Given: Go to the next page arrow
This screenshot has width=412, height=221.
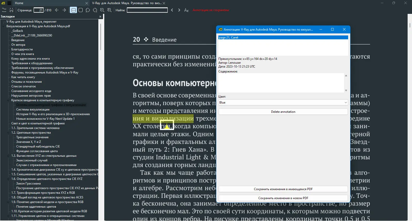Looking at the screenshot, I should [x=64, y=10].
